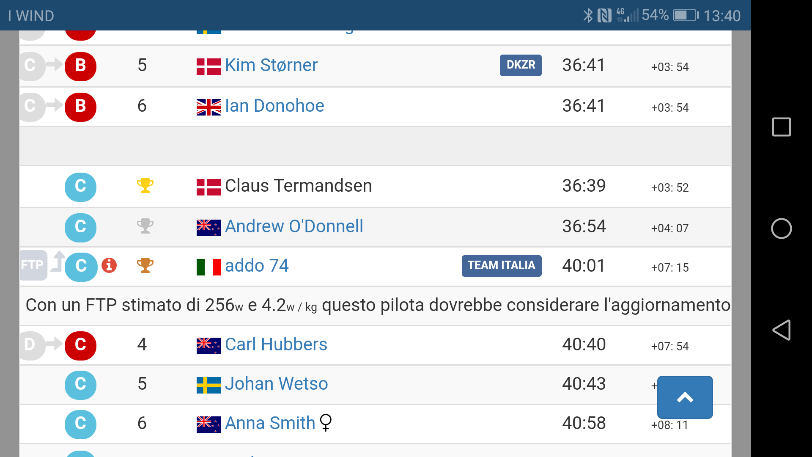Viewport: 812px width, 457px height.
Task: Tap the red B badge for Kim Størner
Action: pos(80,66)
